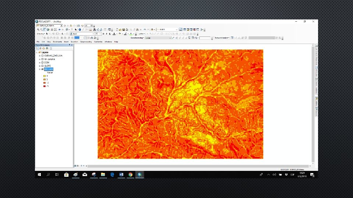Open the Drawing toolbar menu button
Screen dimensions: 353x198
pyautogui.click(x=41, y=34)
